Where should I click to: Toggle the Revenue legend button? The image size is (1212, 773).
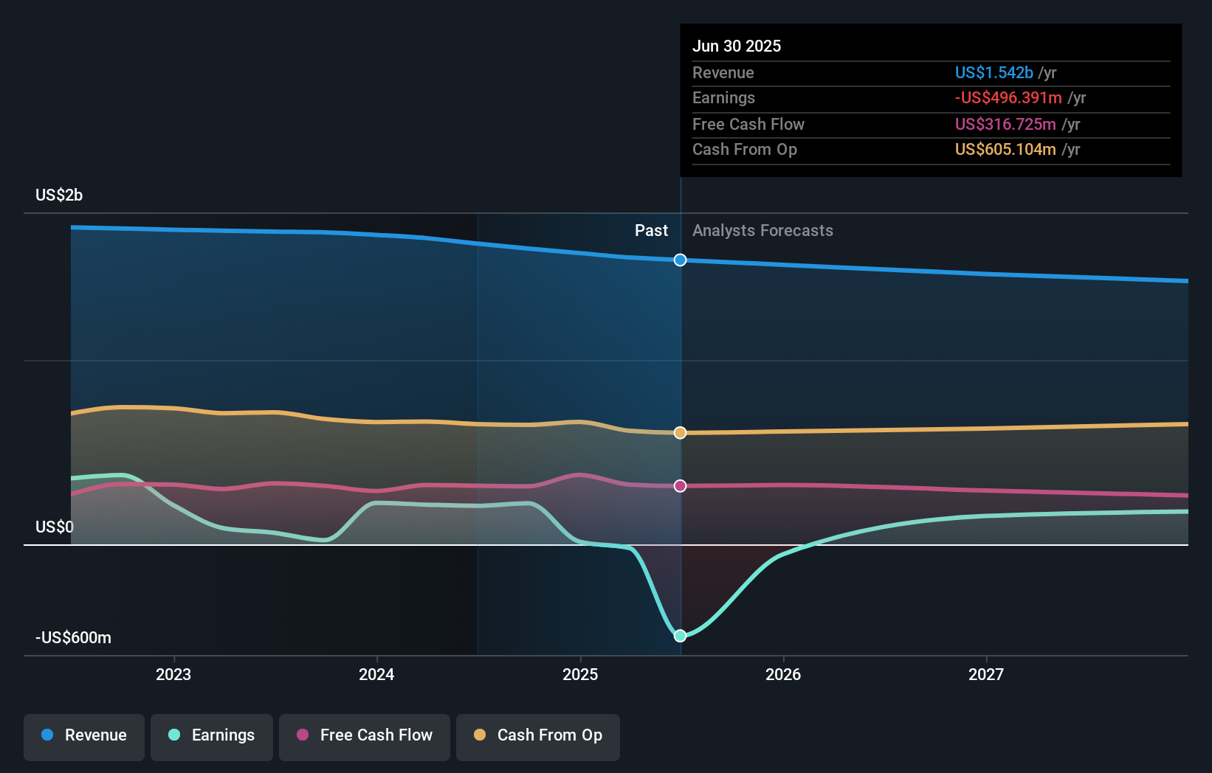click(84, 737)
